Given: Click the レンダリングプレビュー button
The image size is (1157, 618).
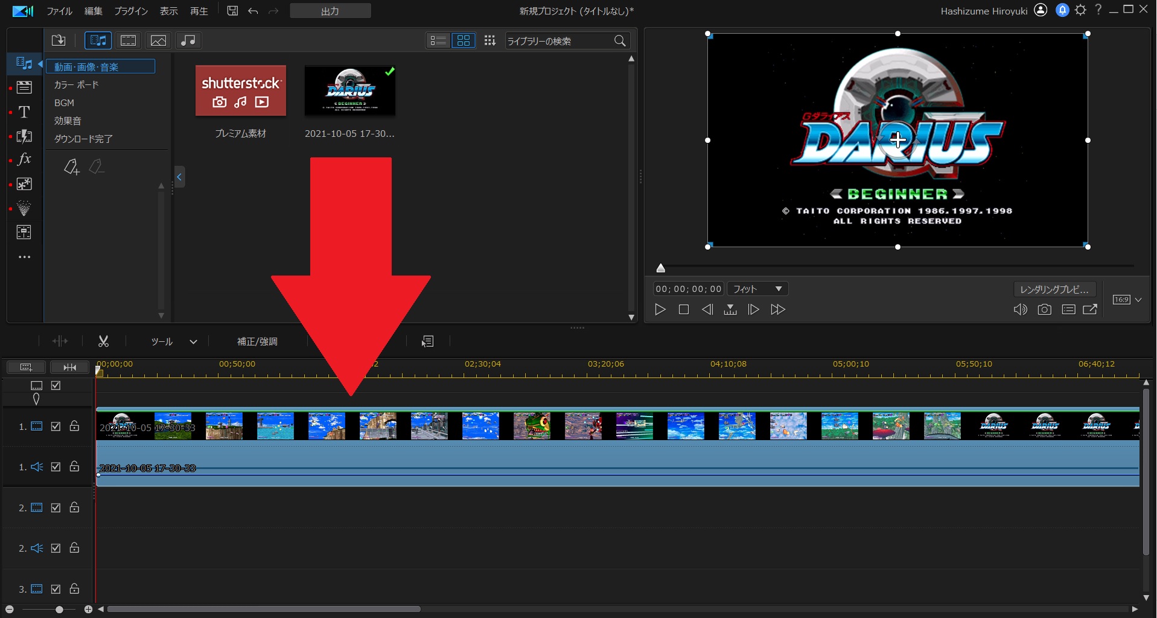Looking at the screenshot, I should [x=1054, y=289].
